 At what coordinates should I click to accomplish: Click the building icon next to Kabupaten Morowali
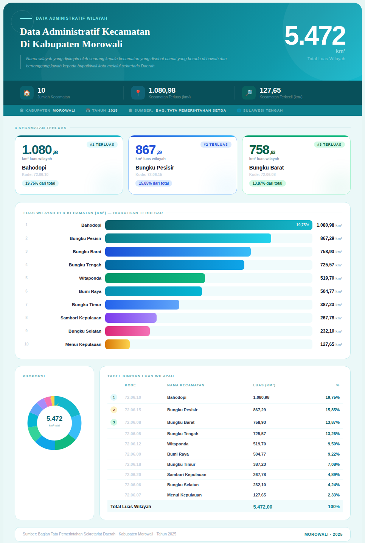(22, 110)
